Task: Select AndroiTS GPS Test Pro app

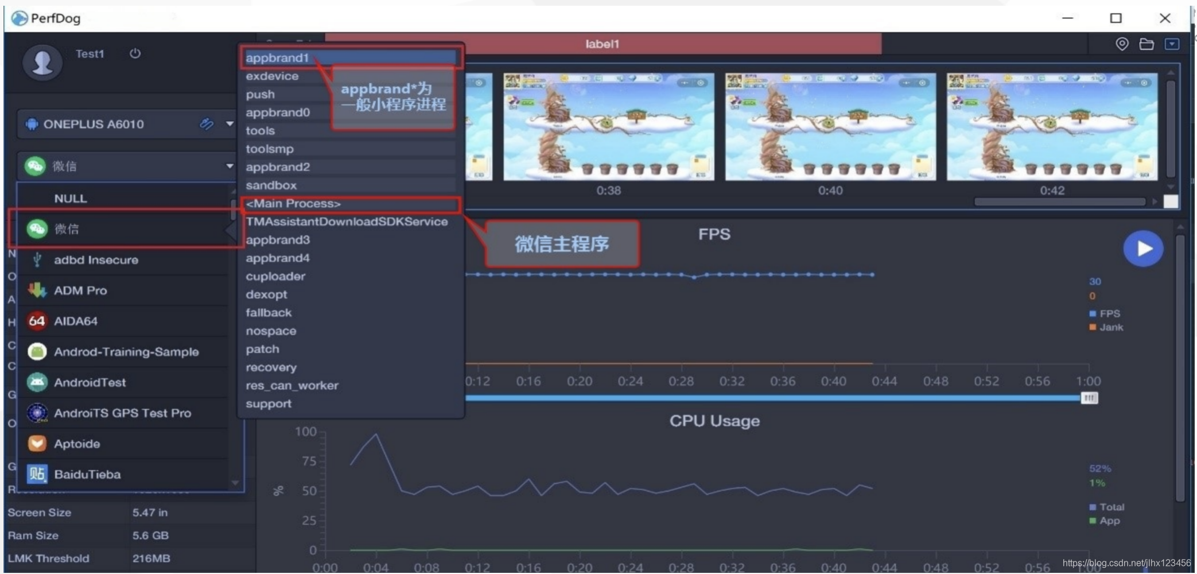Action: pyautogui.click(x=123, y=413)
